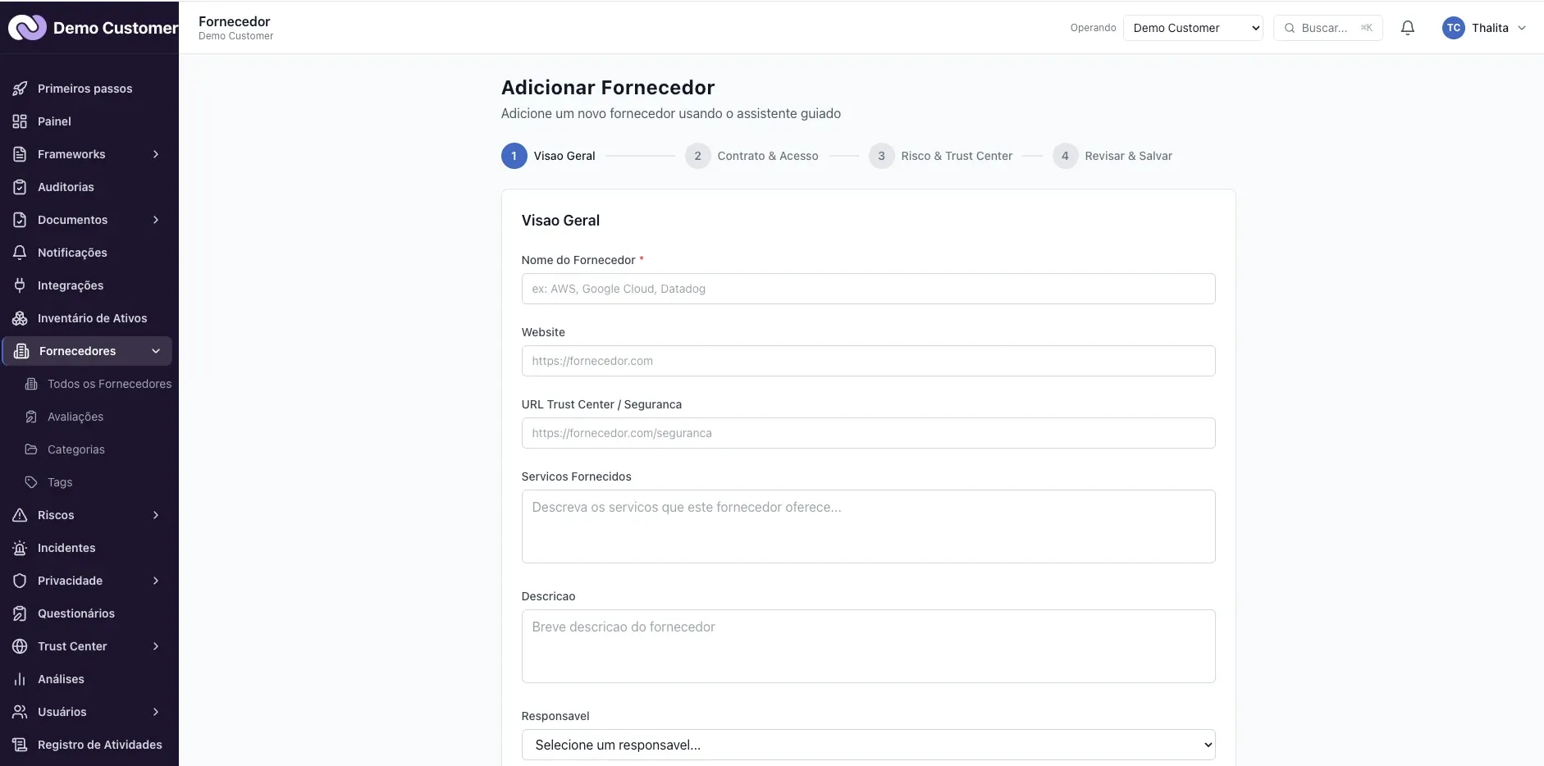Expand the Riscos menu chevron
1544x766 pixels.
[x=156, y=515]
